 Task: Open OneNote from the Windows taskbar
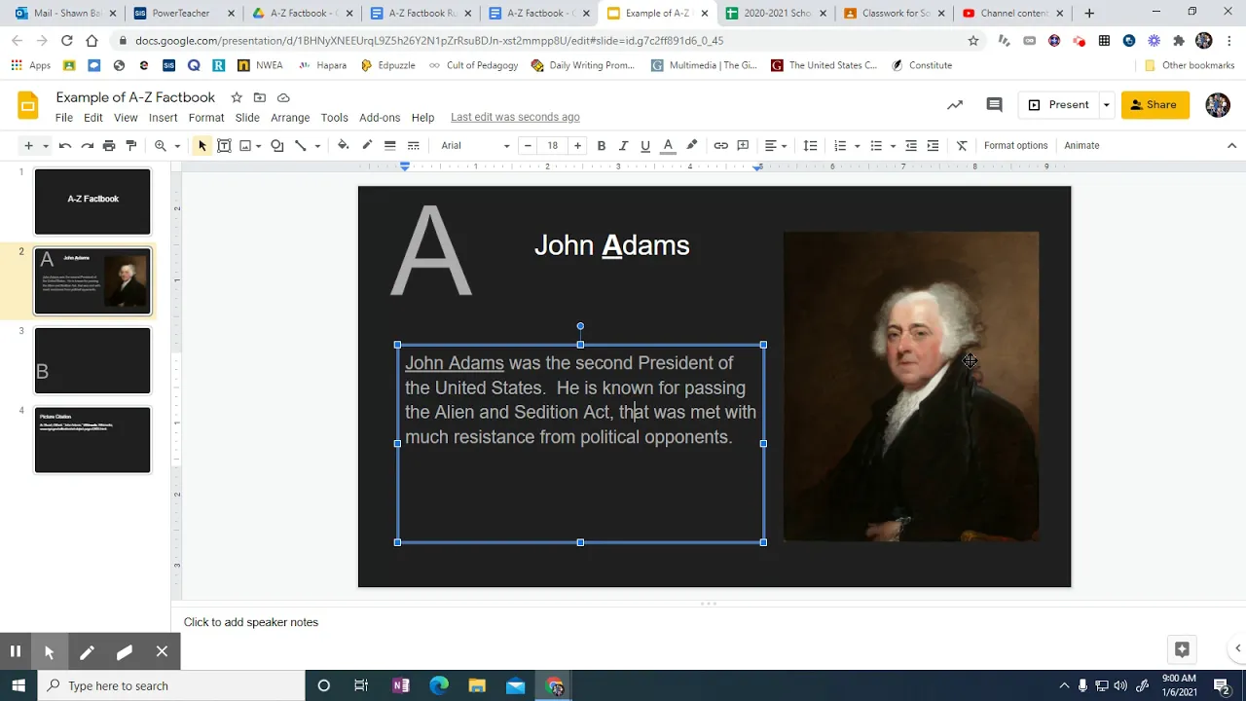[400, 685]
